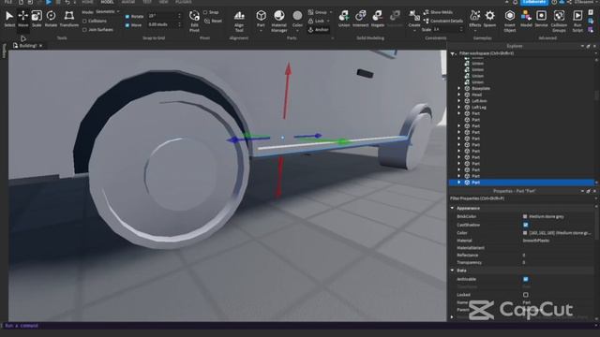Select the Select tool
This screenshot has height=337, width=600.
tap(9, 19)
